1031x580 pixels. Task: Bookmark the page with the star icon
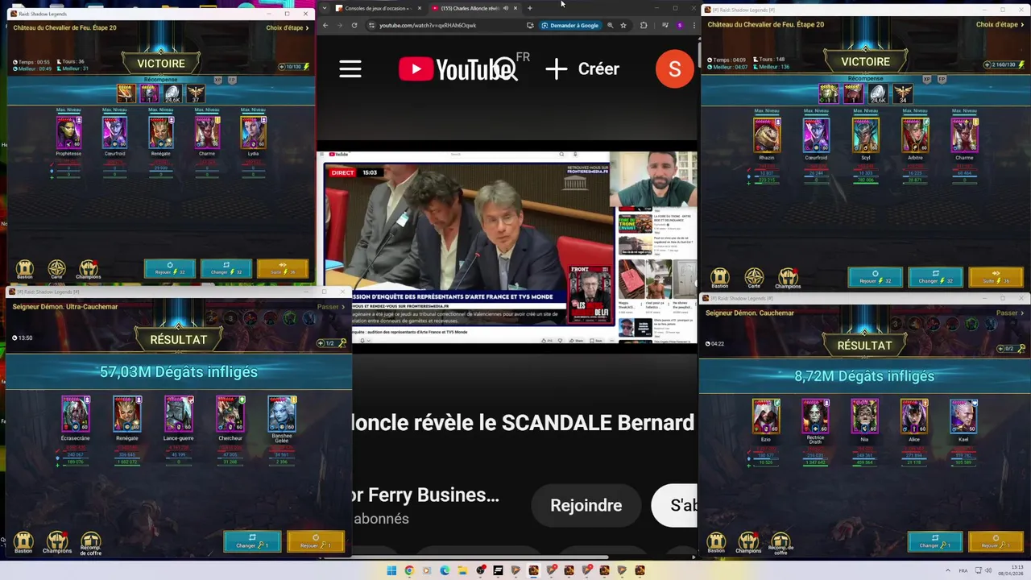623,25
